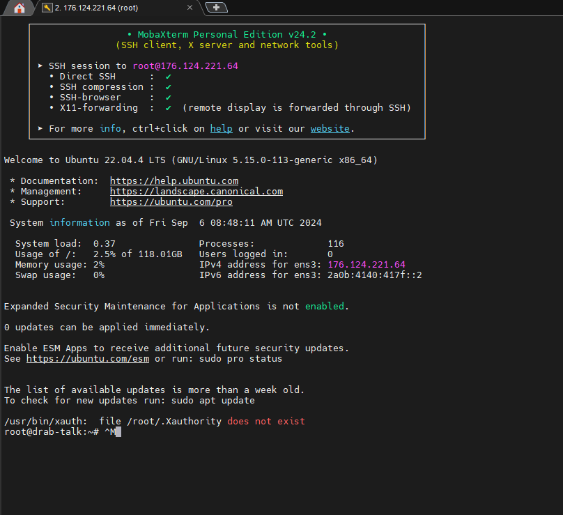The width and height of the screenshot is (563, 515).
Task: Click the 'information' word in System information line
Action: (x=79, y=223)
